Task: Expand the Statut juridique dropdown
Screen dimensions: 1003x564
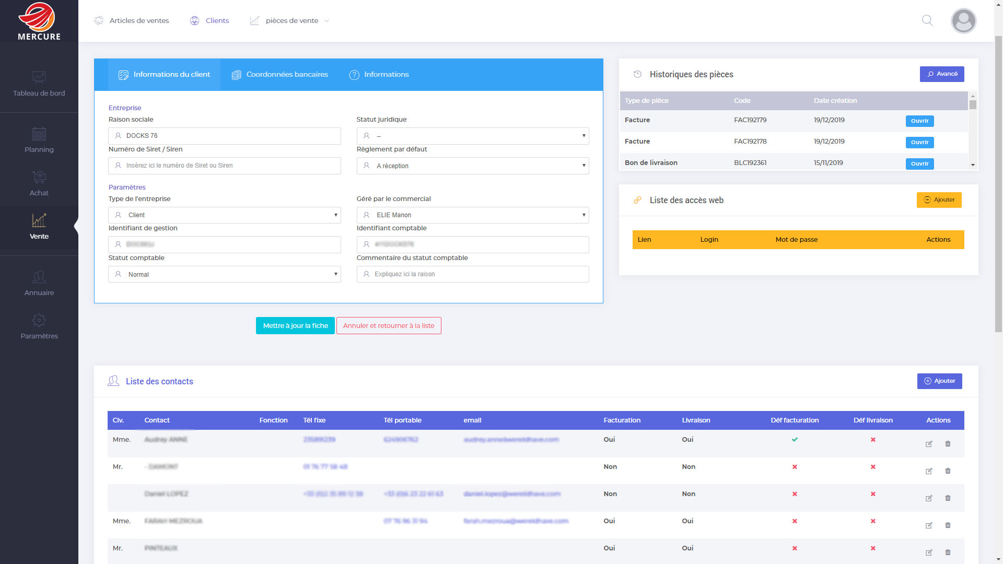Action: point(472,136)
